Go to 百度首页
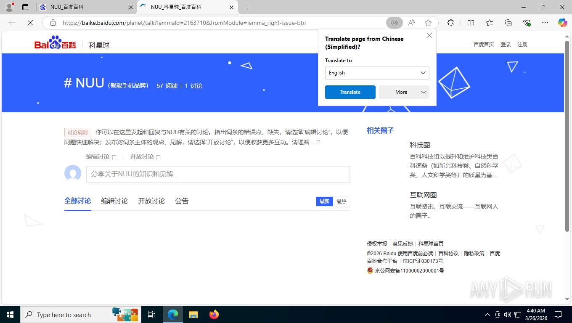The width and height of the screenshot is (572, 323). (484, 45)
